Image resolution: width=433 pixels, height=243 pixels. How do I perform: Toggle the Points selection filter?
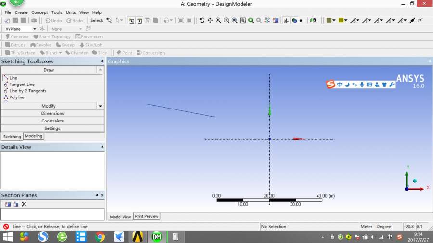point(132,21)
